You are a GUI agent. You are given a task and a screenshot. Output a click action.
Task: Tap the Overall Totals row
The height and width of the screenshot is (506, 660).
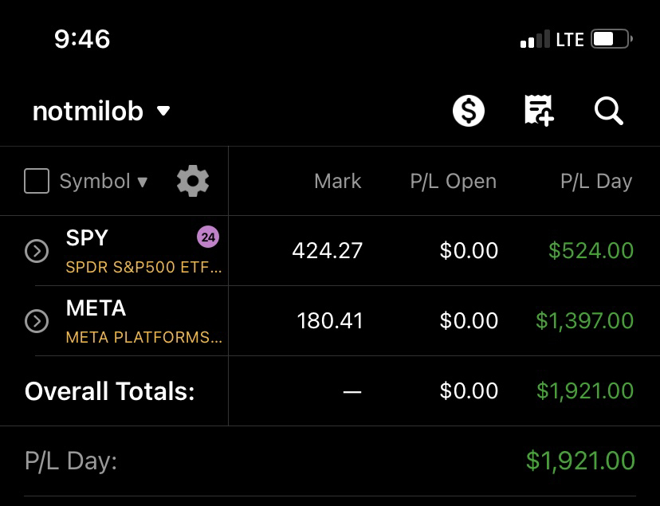coord(330,391)
